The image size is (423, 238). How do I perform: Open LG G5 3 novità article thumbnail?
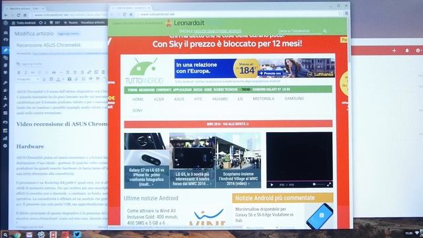[x=192, y=160]
